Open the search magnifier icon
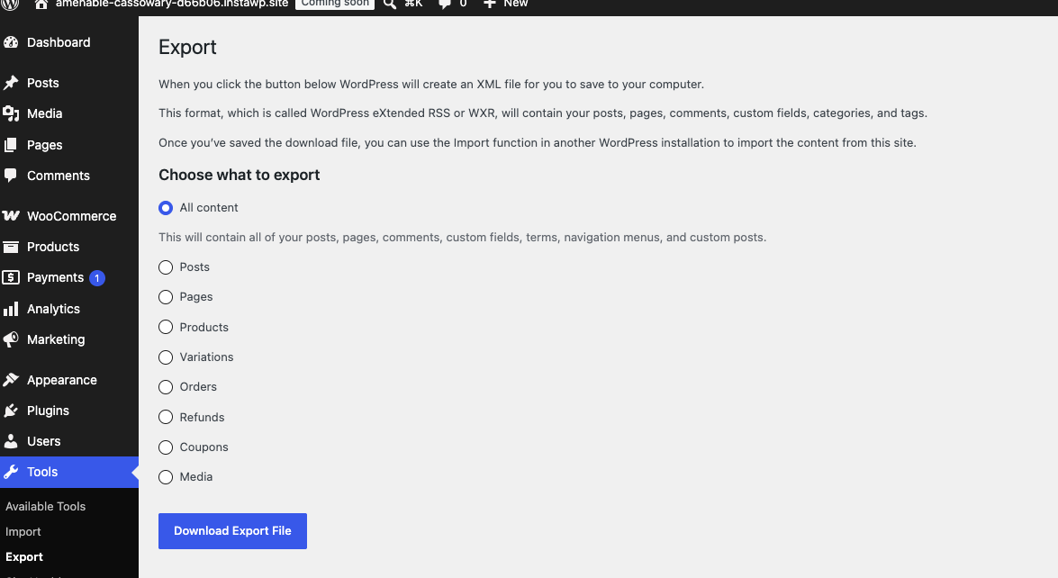 click(389, 4)
